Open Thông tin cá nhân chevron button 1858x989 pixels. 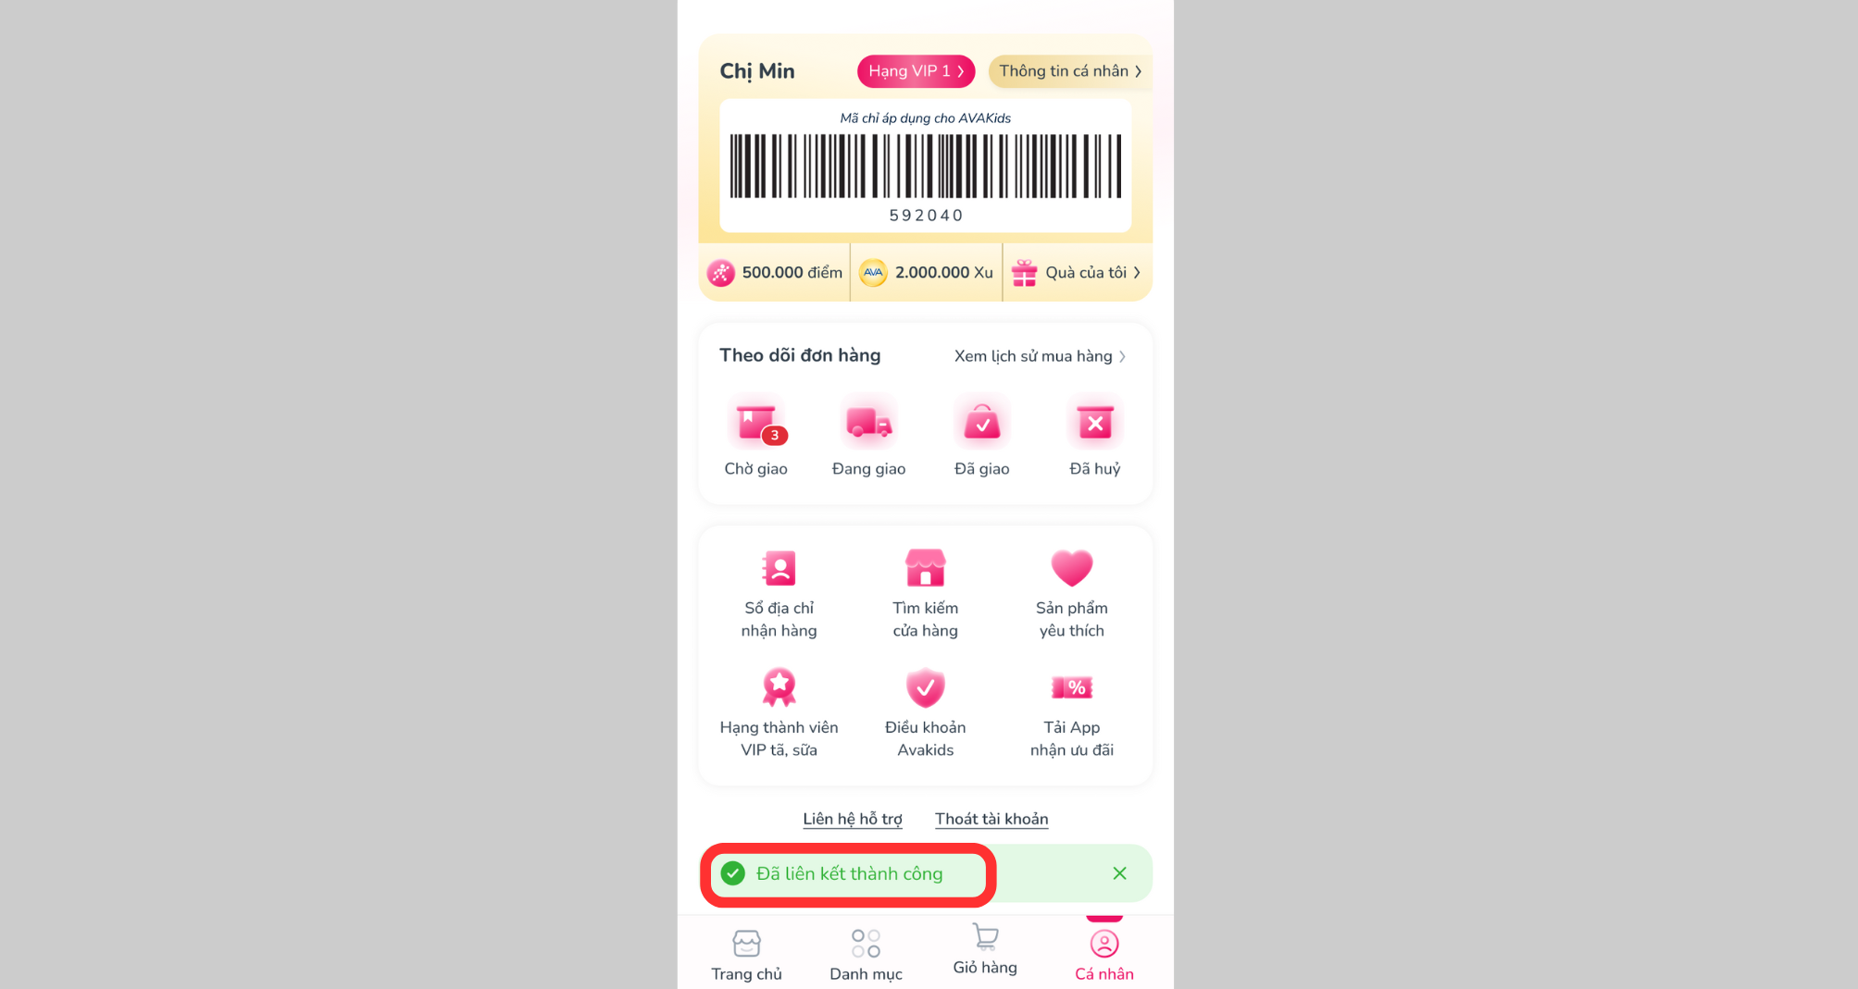click(1069, 71)
